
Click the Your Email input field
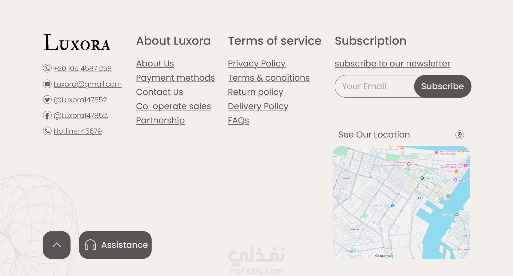tap(374, 86)
